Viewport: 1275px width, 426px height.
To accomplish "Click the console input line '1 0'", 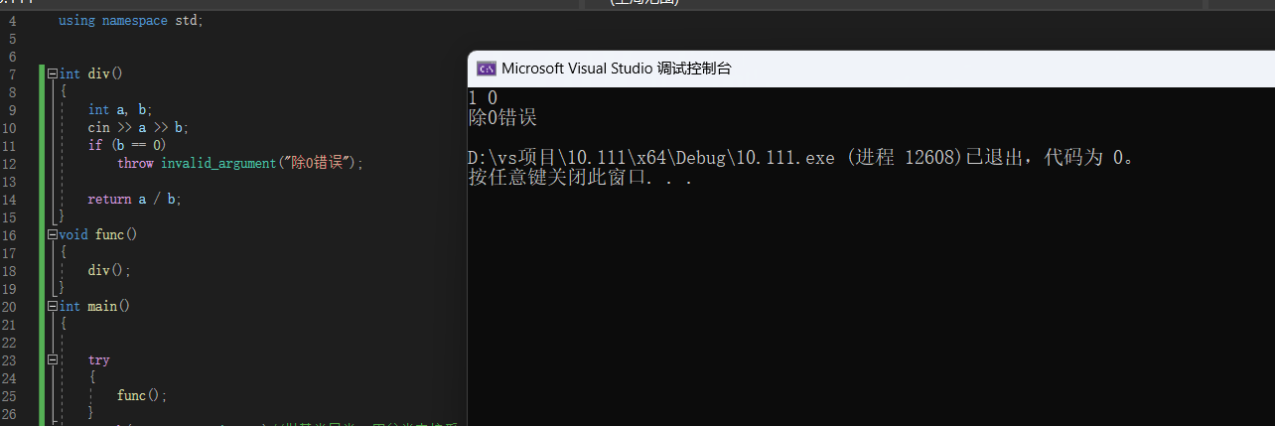I will (483, 98).
